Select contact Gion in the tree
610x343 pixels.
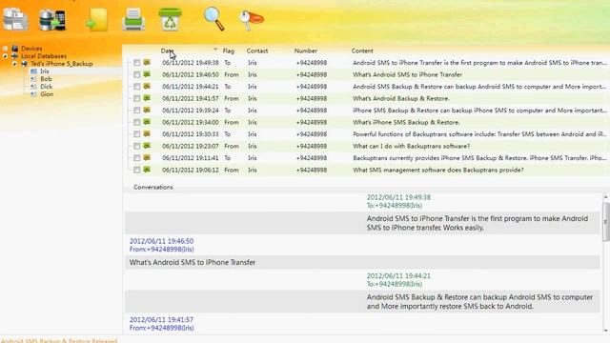point(47,94)
